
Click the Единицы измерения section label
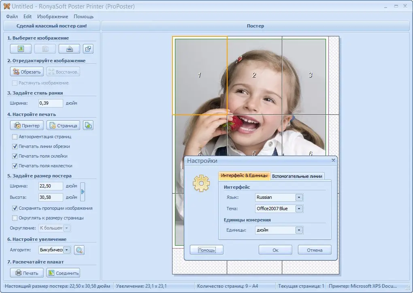247,220
